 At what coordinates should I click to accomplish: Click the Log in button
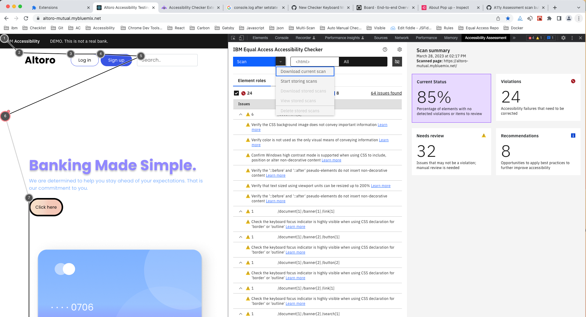(85, 60)
